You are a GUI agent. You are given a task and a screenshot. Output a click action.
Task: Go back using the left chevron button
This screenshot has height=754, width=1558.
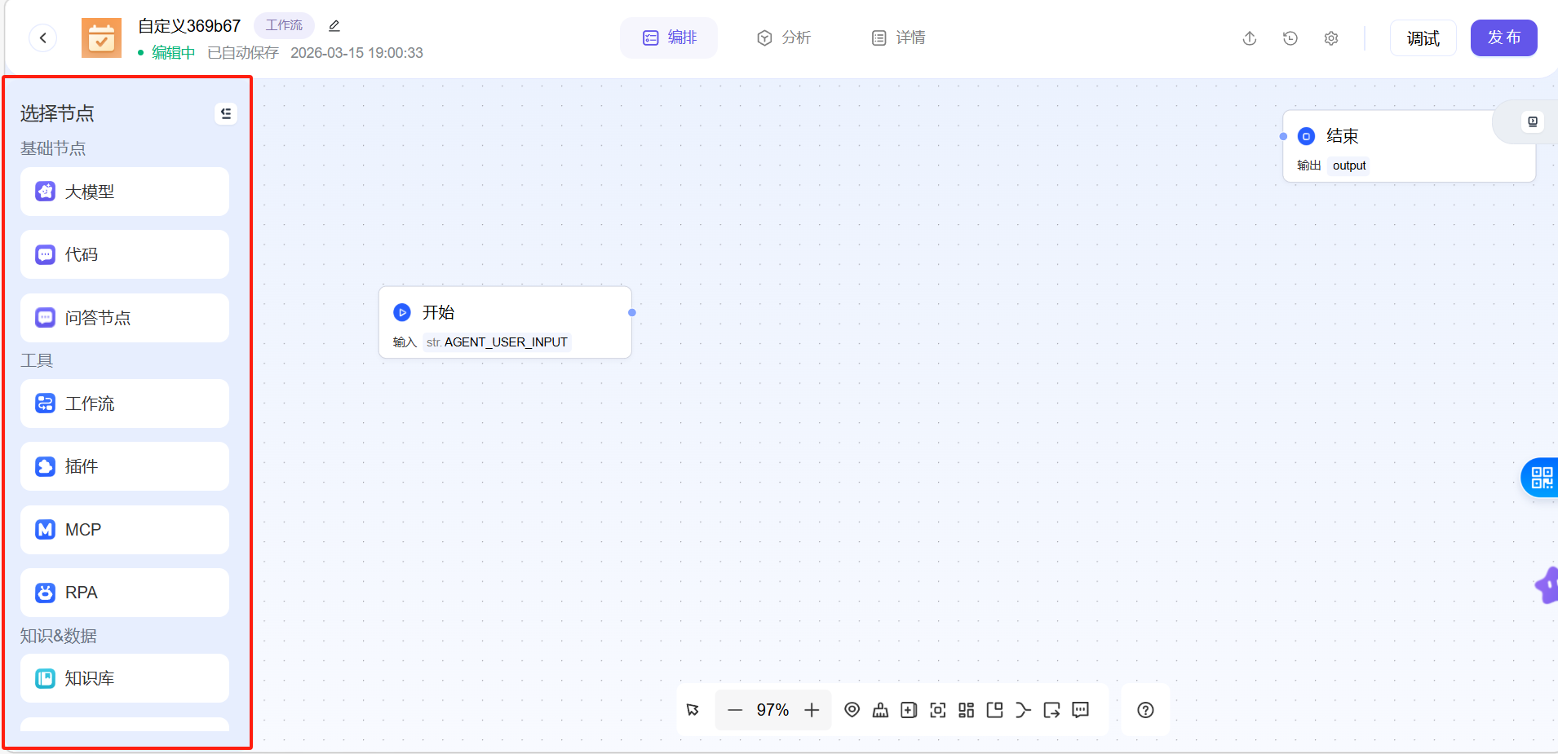[x=43, y=37]
